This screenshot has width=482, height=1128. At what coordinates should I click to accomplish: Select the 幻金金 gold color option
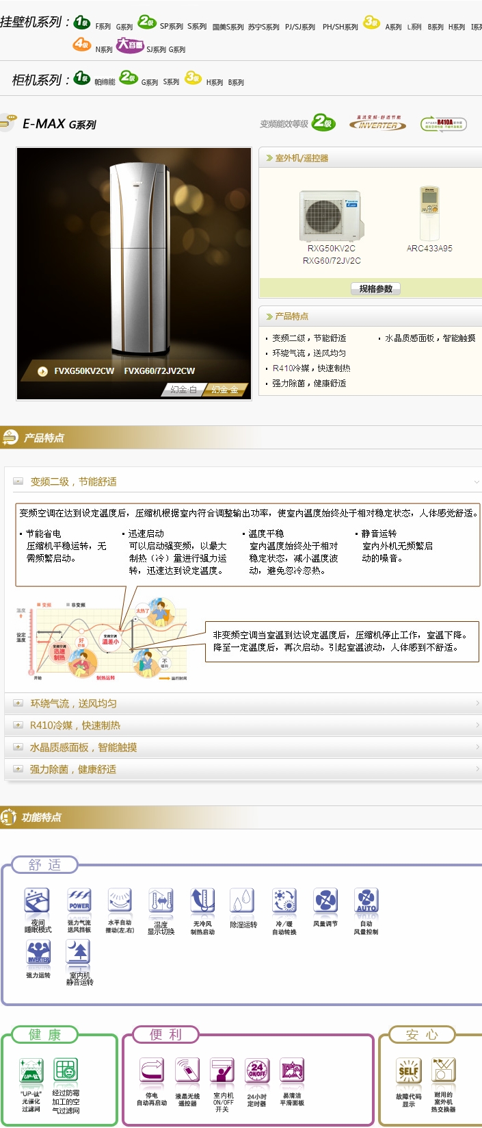pyautogui.click(x=224, y=390)
